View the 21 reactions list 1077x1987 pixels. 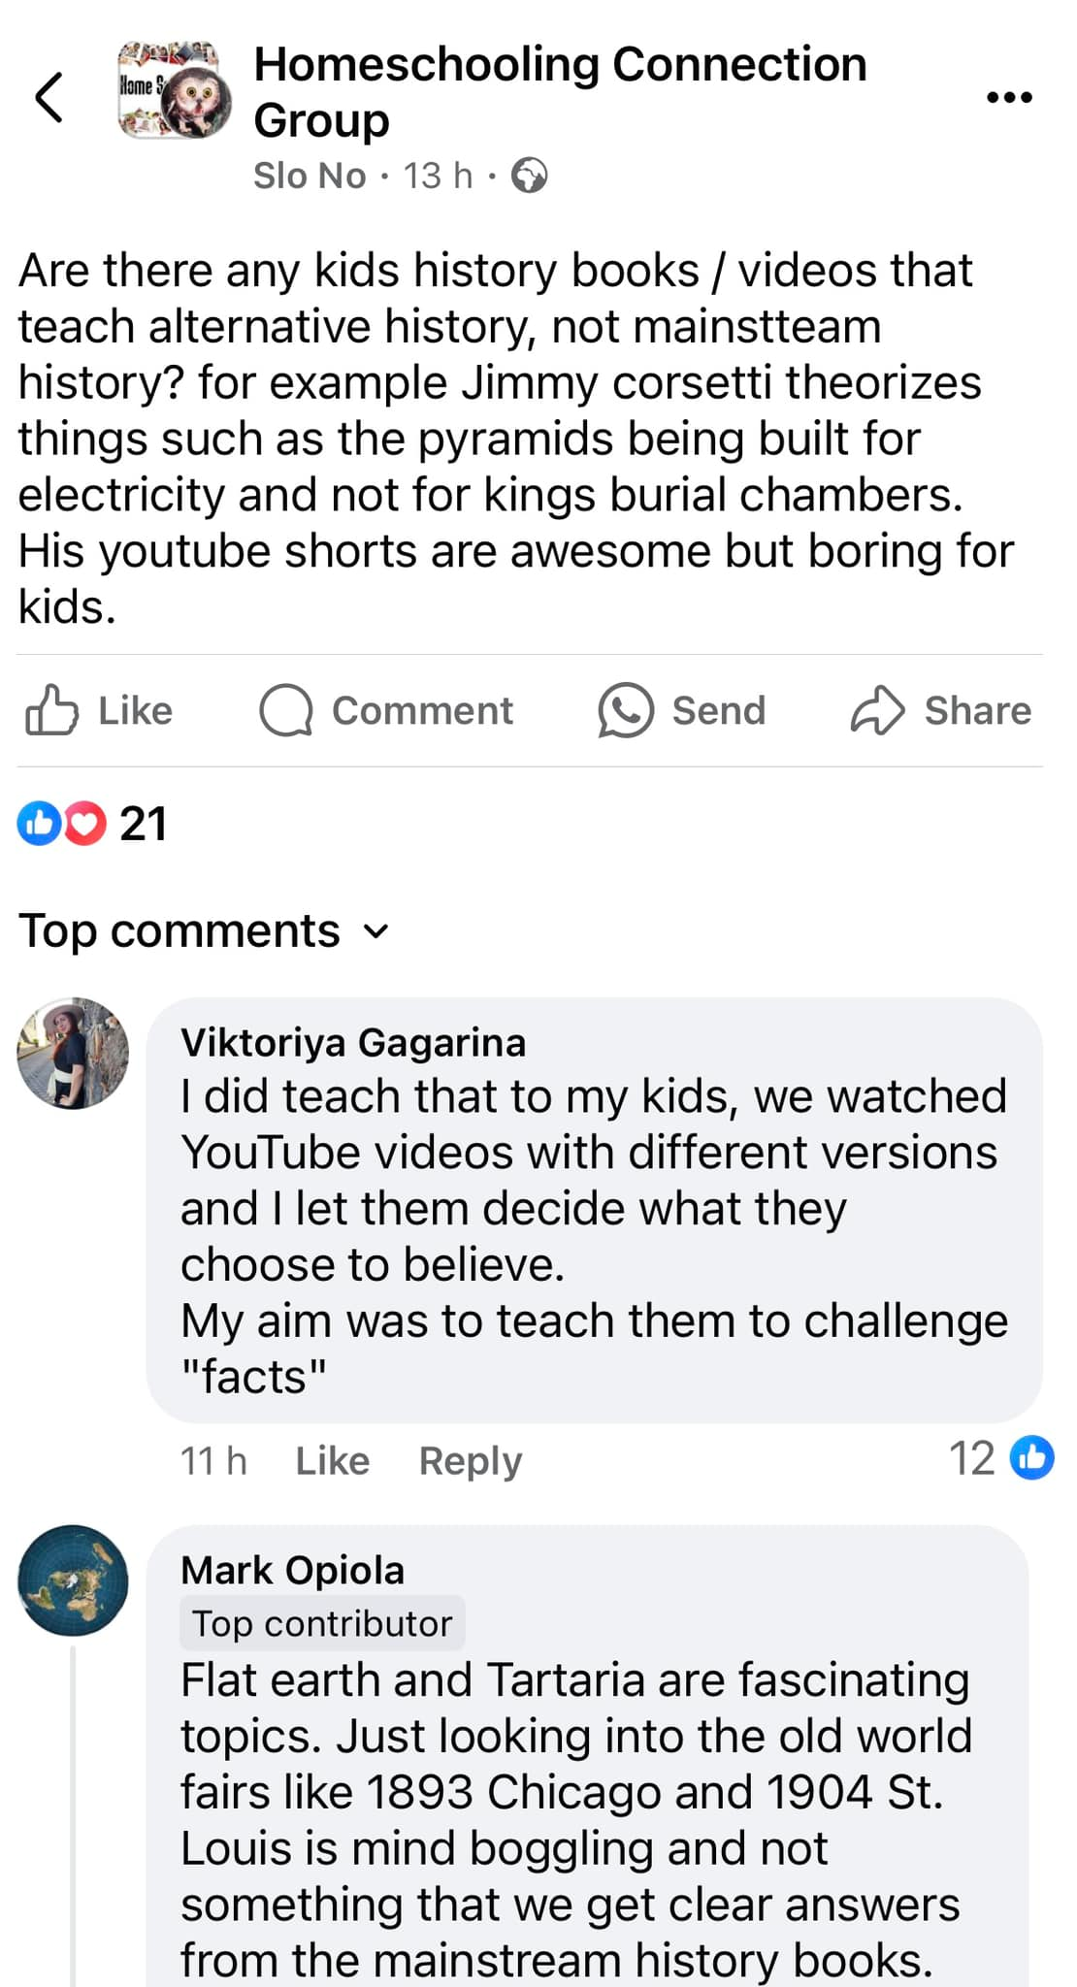(x=93, y=824)
